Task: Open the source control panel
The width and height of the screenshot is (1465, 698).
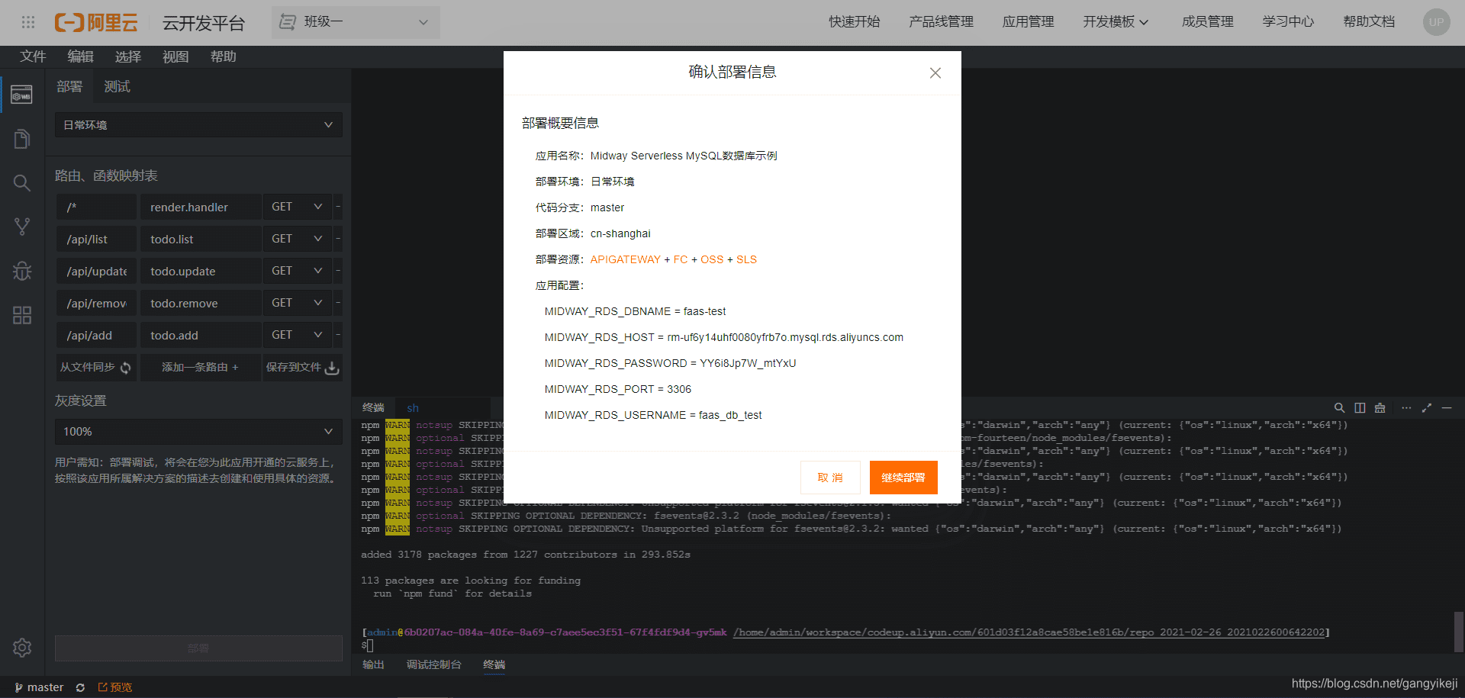Action: (21, 226)
